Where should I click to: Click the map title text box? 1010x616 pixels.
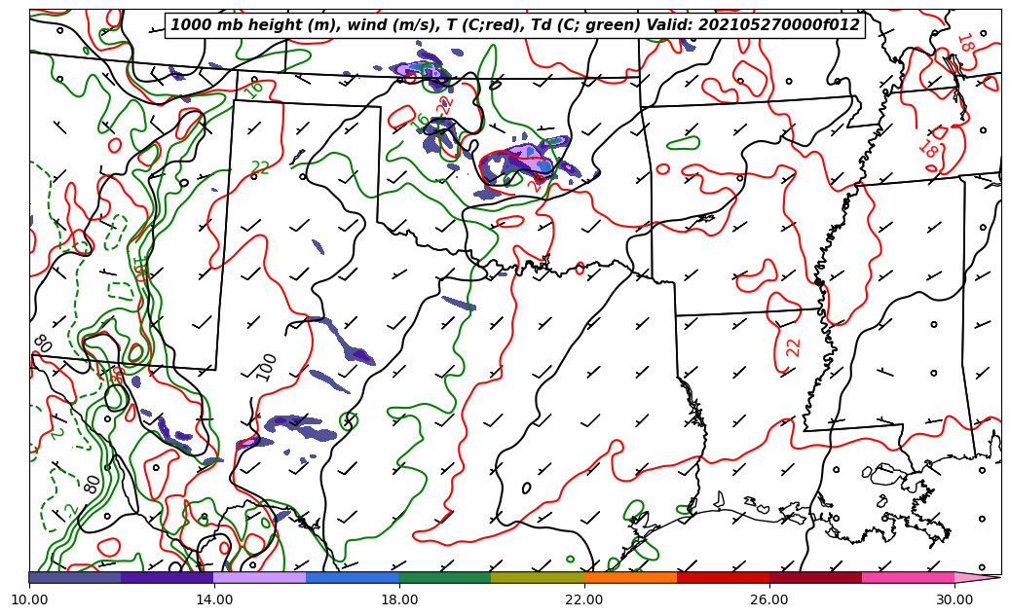(x=514, y=25)
